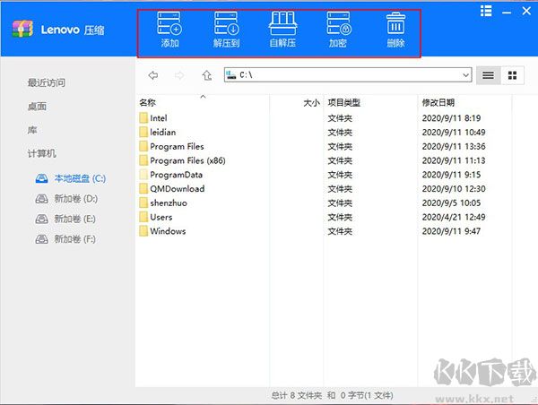Click the 添加 (Add) toolbar icon
The height and width of the screenshot is (405, 538).
click(169, 30)
